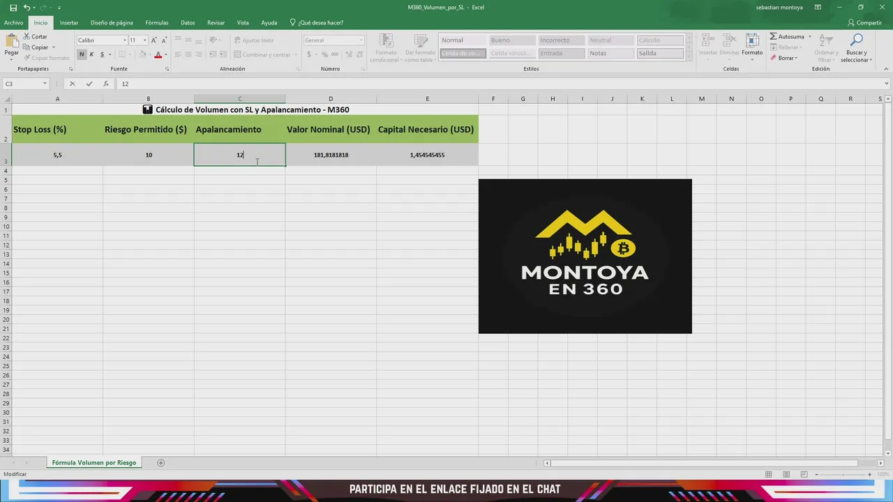Viewport: 893px width, 502px height.
Task: Click the font color A icon
Action: click(158, 54)
